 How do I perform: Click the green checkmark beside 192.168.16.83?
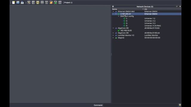click(119, 31)
